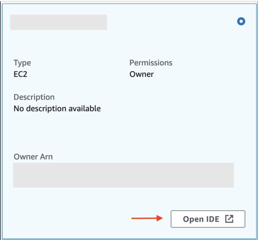
Task: Click the Open IDE button
Action: [208, 219]
